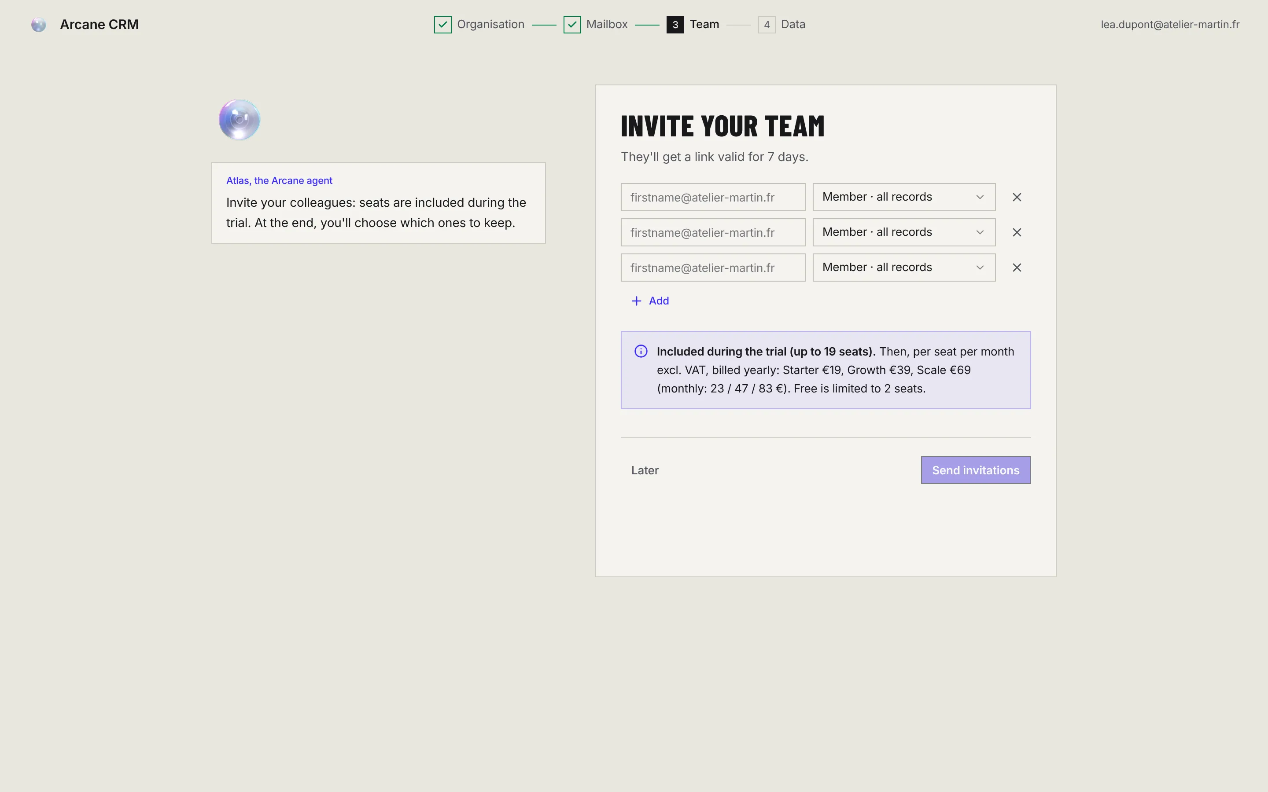The height and width of the screenshot is (792, 1268).
Task: Click the Mailbox step green checkmark
Action: pos(572,25)
